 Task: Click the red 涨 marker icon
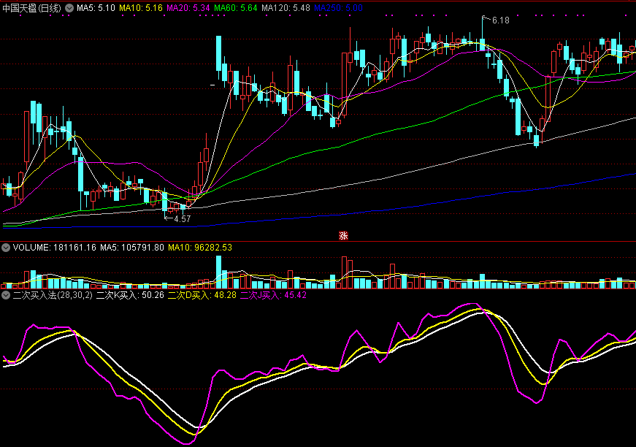tap(343, 236)
